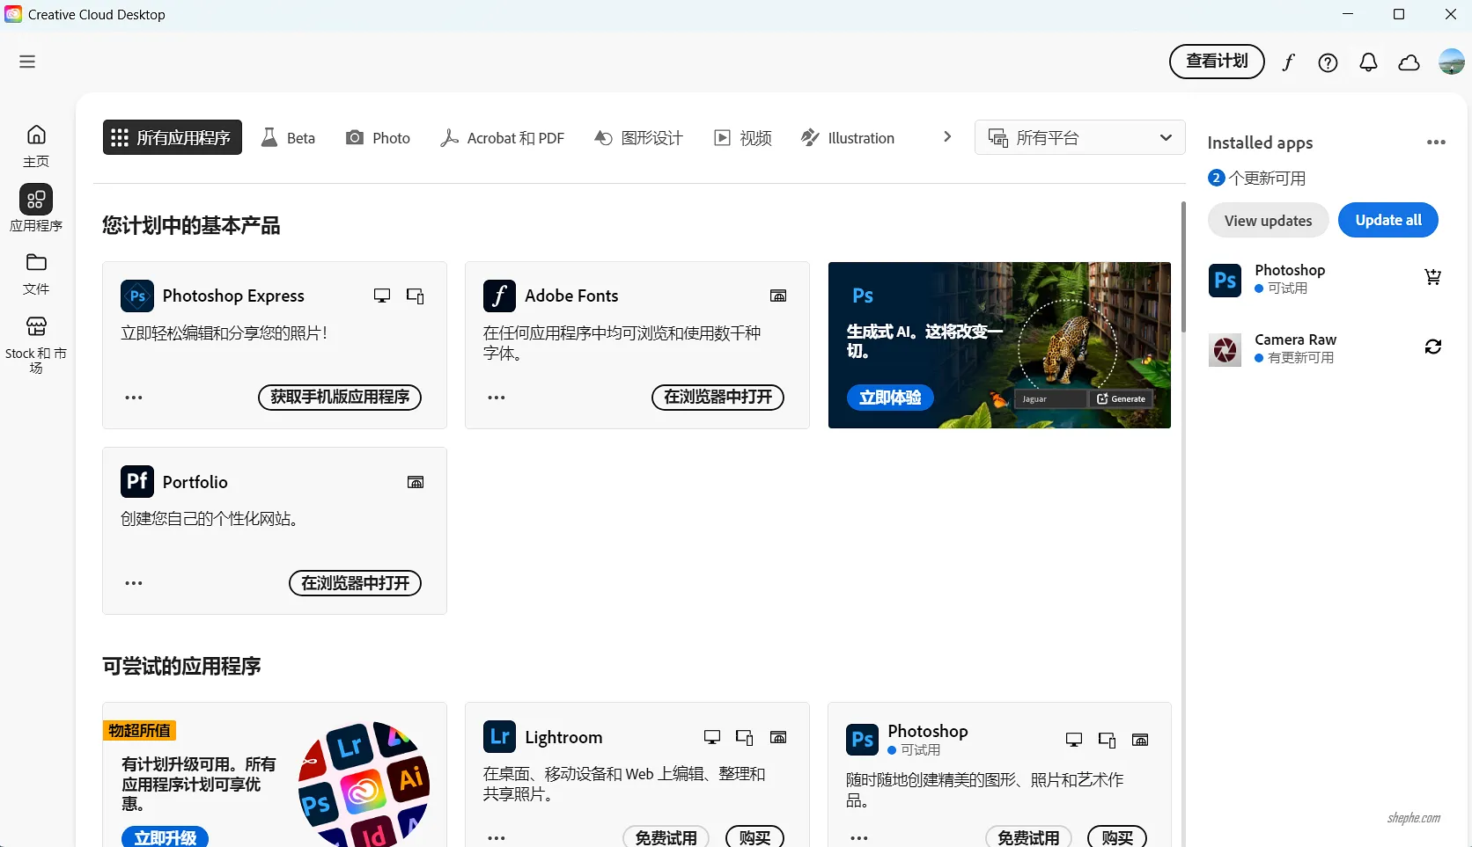Open Stock and Marketplace in sidebar
Viewport: 1472px width, 847px height.
point(36,344)
